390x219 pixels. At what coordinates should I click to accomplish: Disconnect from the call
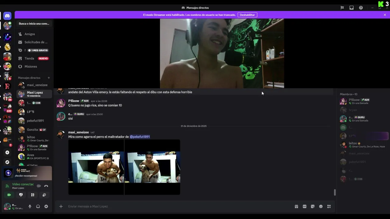pos(46,186)
